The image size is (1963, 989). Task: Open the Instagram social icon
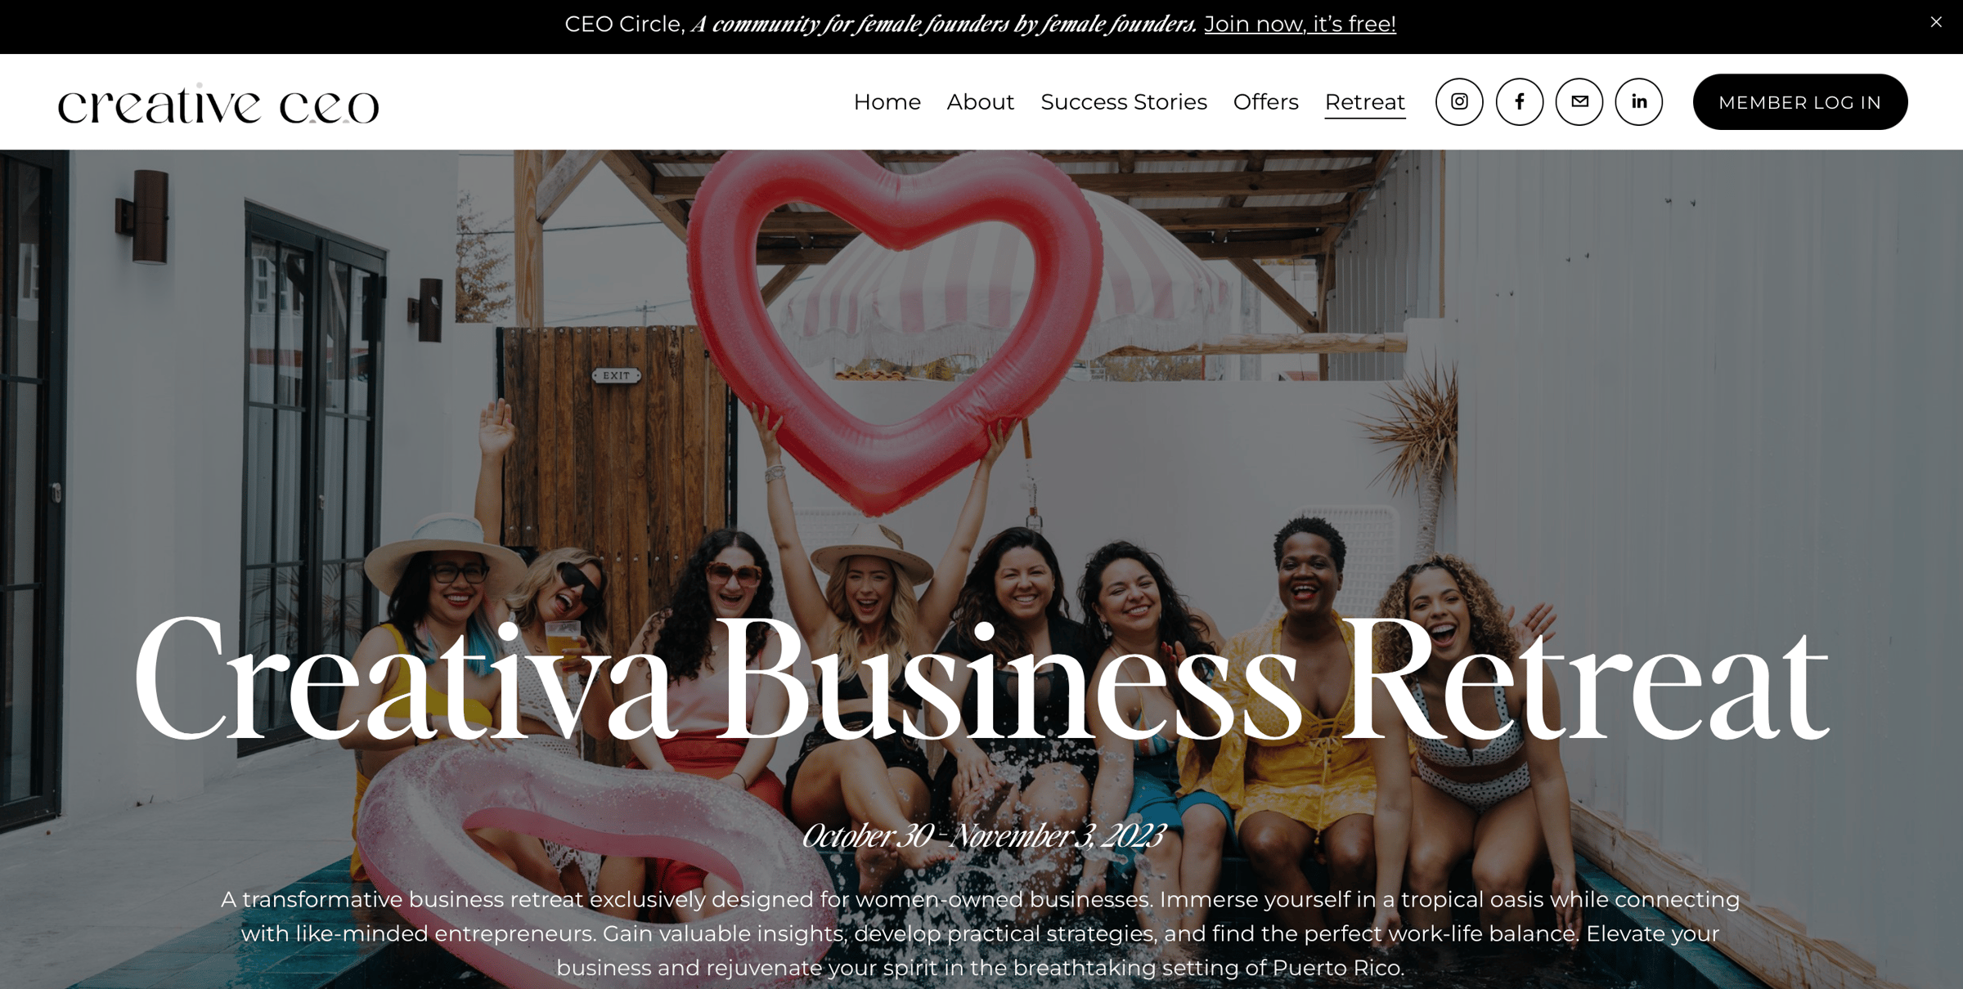[1459, 102]
